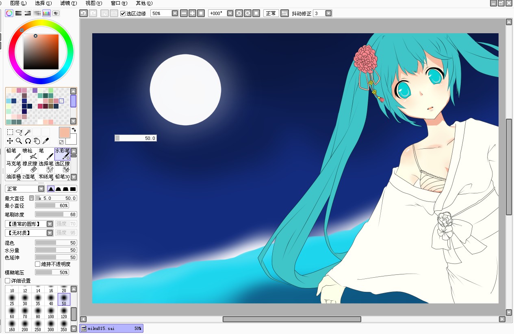This screenshot has height=334, width=514.
Task: Enable the 維持不透明度 checkbox
Action: click(38, 264)
